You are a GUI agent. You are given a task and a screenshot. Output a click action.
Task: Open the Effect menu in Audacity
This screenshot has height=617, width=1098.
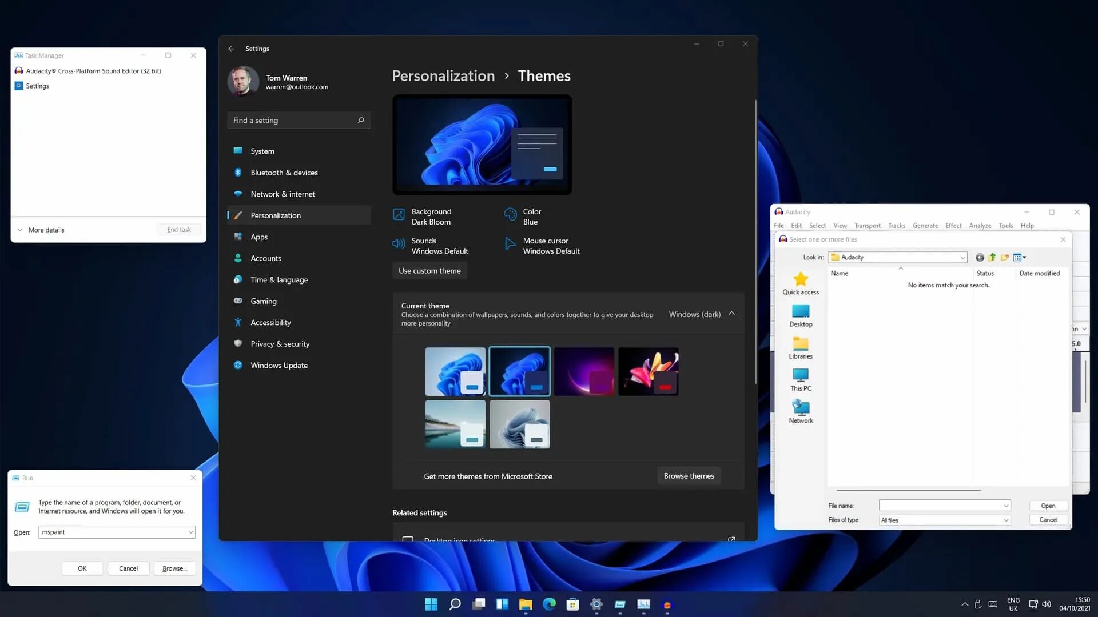953,226
